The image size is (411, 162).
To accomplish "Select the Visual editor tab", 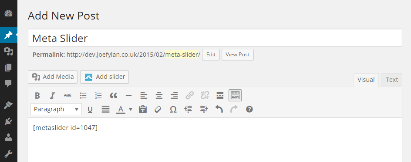I will [x=366, y=80].
